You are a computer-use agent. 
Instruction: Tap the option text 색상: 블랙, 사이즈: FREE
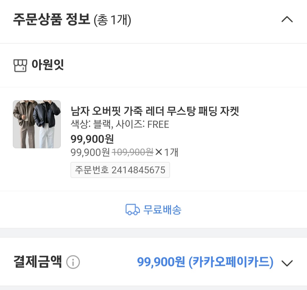[x=120, y=125]
